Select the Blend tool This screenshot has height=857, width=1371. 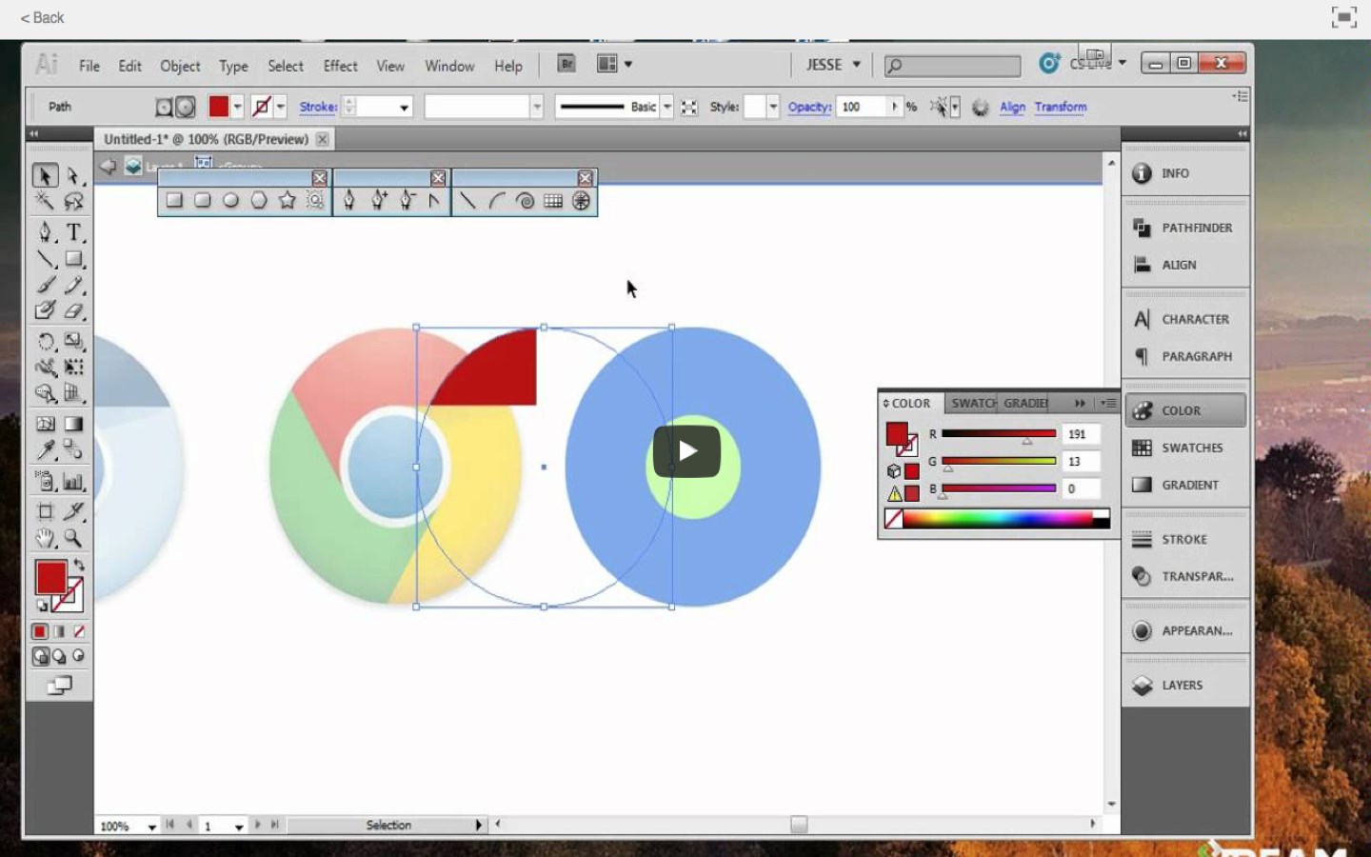tap(73, 450)
